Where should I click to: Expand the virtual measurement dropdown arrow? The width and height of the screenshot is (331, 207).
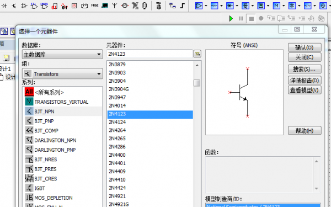pyautogui.click(x=268, y=6)
